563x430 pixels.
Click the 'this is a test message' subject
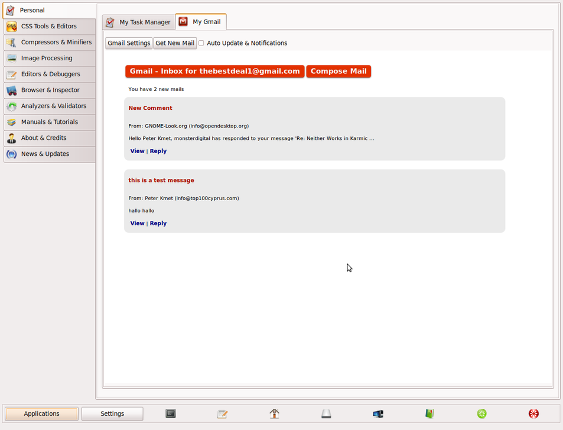coord(161,180)
